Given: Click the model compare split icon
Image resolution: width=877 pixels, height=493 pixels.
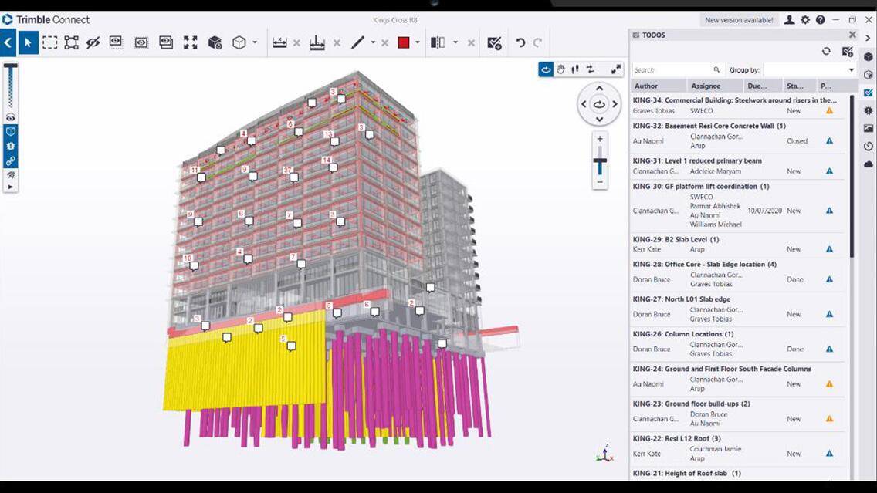Looking at the screenshot, I should [438, 42].
